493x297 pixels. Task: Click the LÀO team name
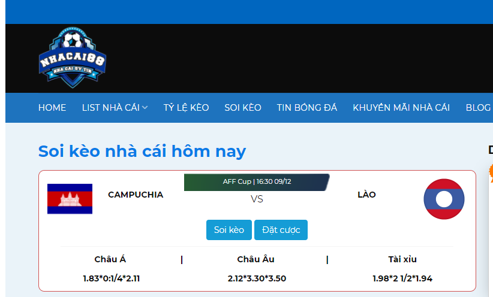click(366, 195)
